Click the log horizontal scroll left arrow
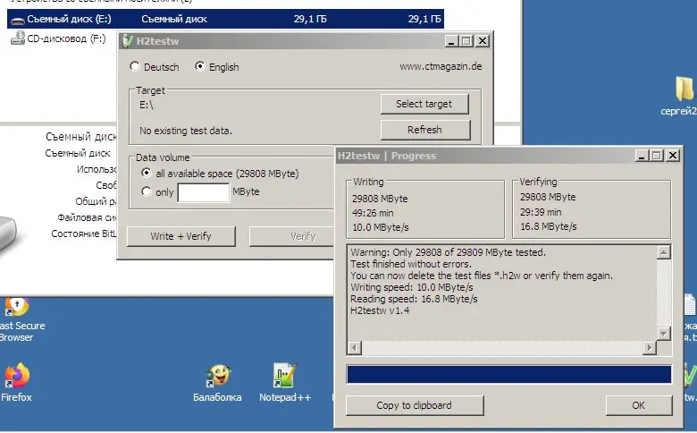Viewport: 697px width, 433px height. point(355,347)
